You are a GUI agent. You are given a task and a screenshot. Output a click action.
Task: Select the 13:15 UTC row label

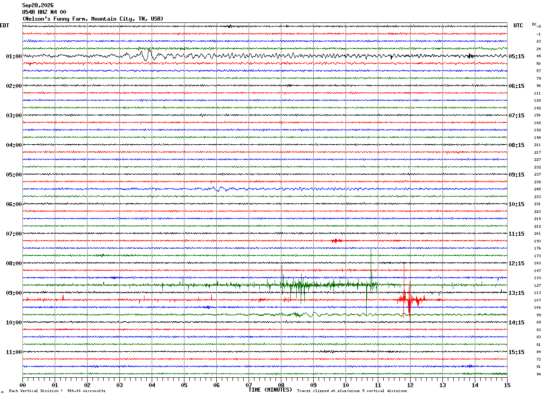[517, 293]
